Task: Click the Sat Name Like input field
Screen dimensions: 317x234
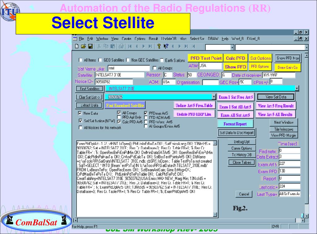Action: pos(129,68)
